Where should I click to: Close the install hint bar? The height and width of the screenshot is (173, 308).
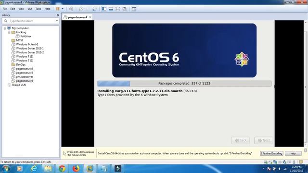point(306,150)
